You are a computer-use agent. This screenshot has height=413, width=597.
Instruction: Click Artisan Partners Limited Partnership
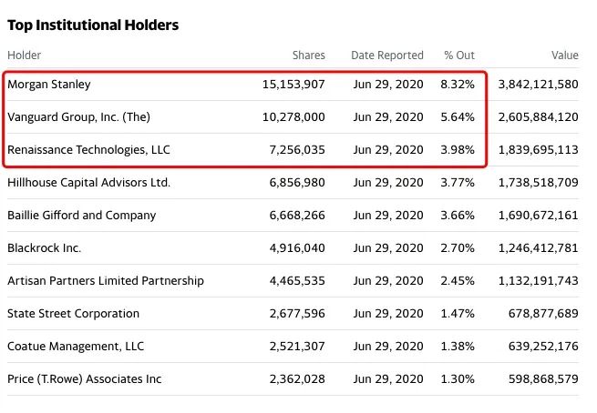coord(105,281)
